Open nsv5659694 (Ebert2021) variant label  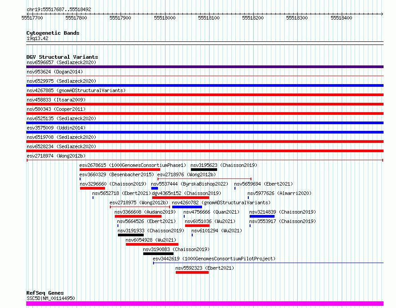(x=263, y=184)
